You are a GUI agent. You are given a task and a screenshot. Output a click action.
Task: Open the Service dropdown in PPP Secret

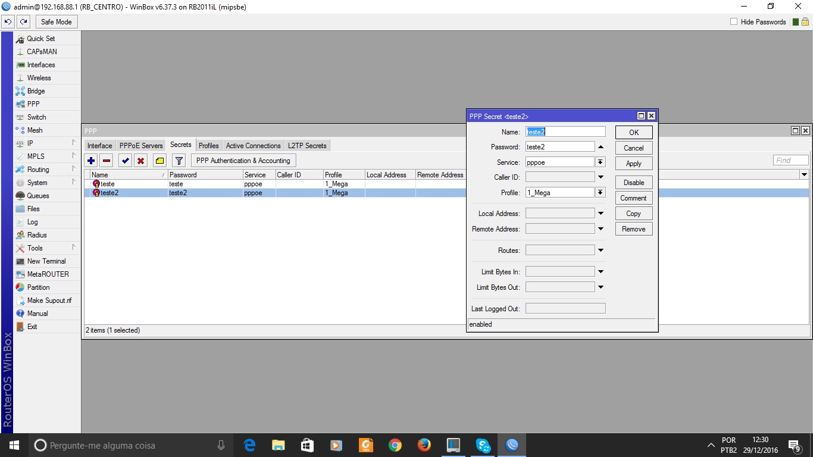pos(601,162)
